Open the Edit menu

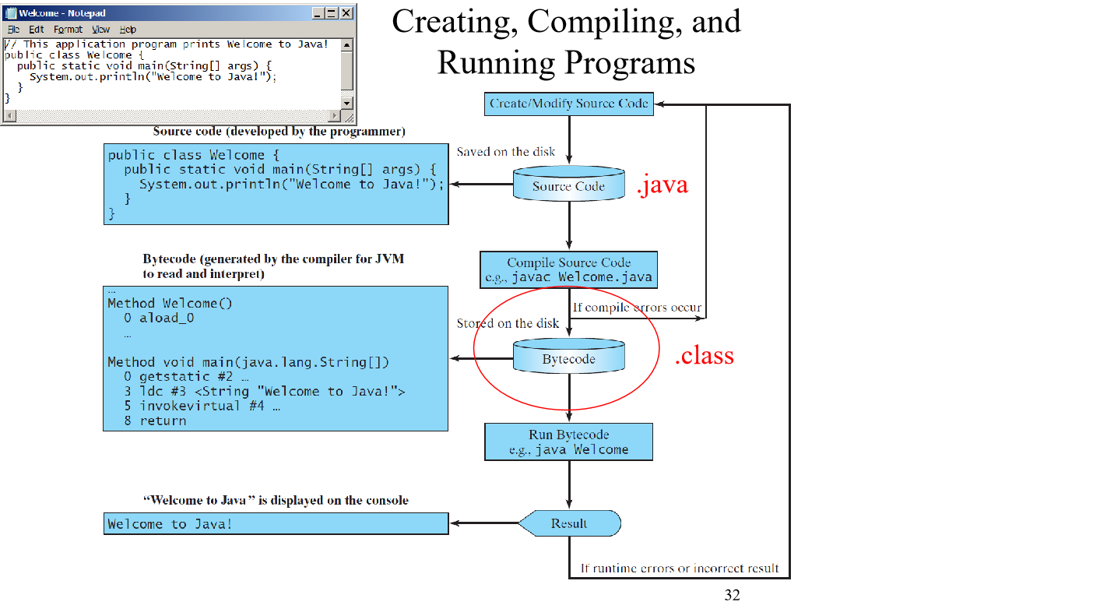tap(37, 30)
